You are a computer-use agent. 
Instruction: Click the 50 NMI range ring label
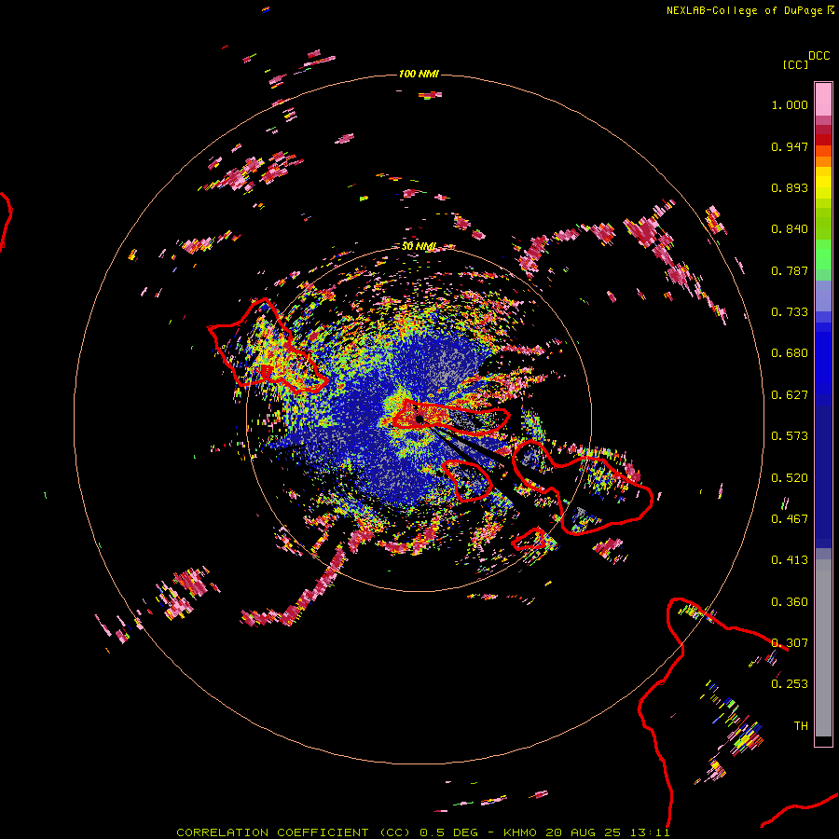(419, 246)
